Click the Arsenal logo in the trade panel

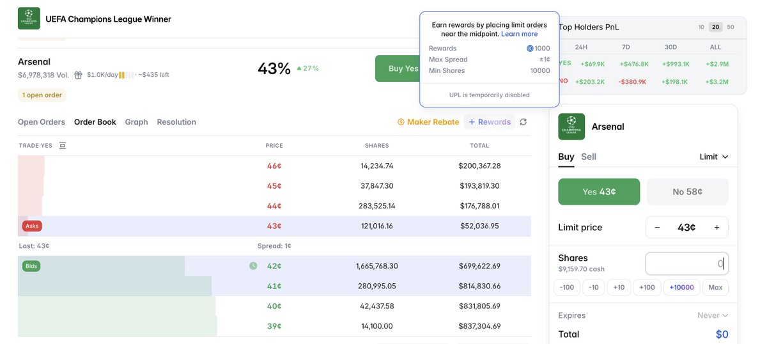click(x=571, y=127)
